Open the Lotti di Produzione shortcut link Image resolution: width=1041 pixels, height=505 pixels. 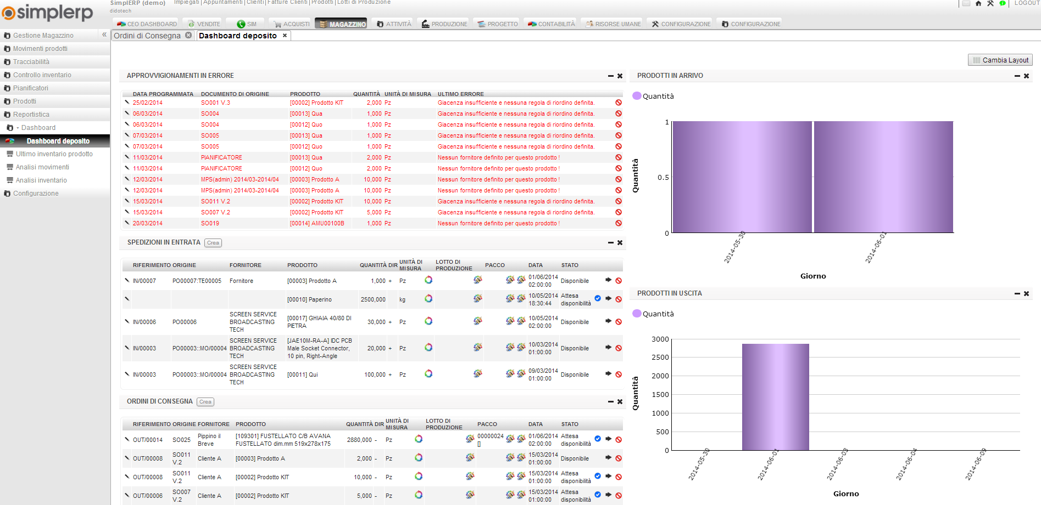point(364,2)
